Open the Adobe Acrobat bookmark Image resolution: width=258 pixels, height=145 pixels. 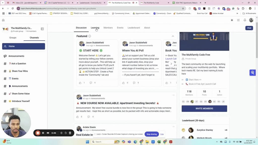(216, 14)
